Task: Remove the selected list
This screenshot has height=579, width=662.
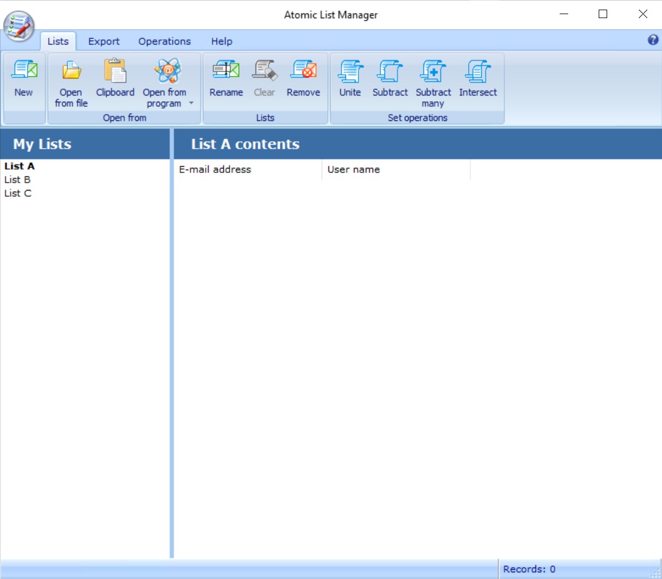Action: 303,79
